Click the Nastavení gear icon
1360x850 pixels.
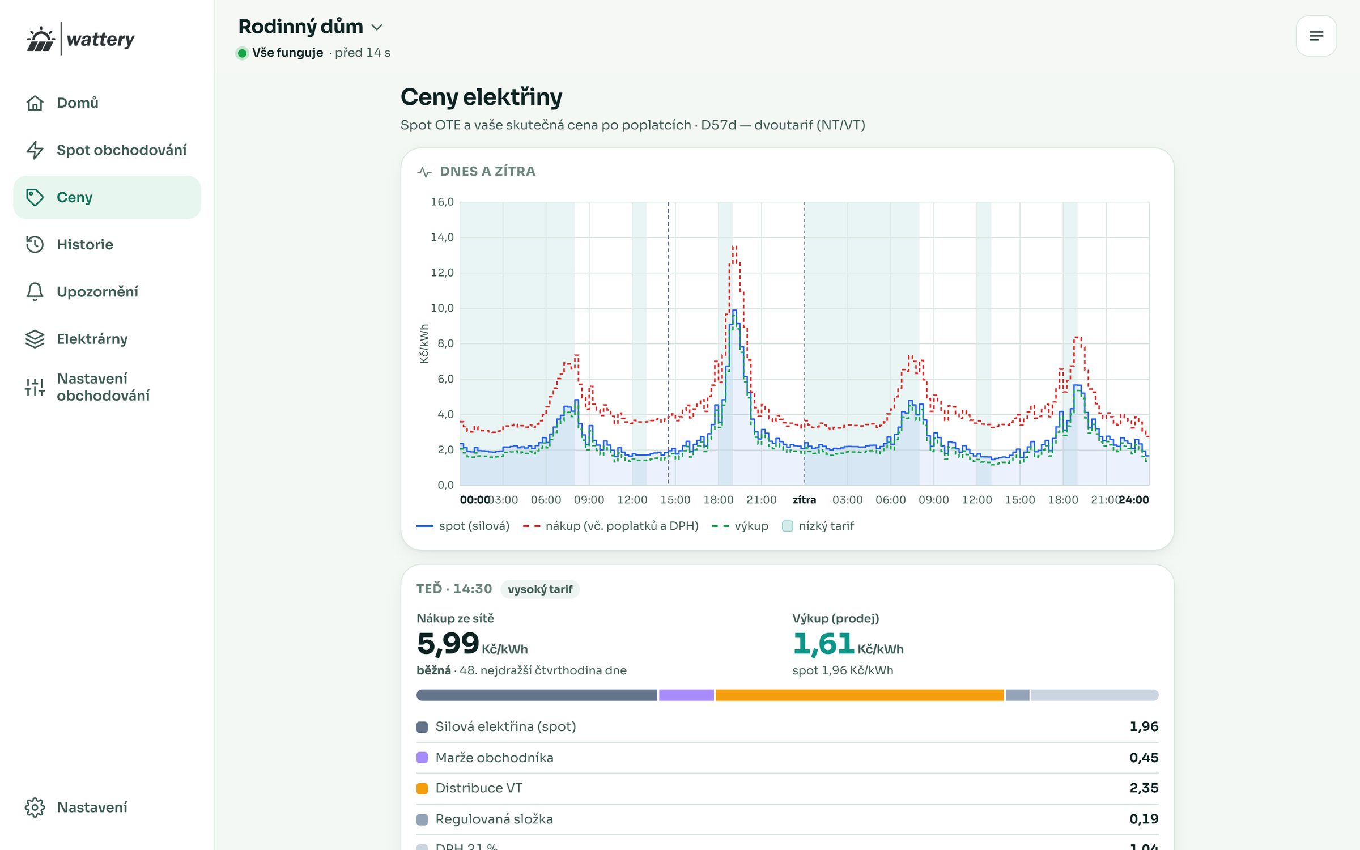click(x=35, y=807)
